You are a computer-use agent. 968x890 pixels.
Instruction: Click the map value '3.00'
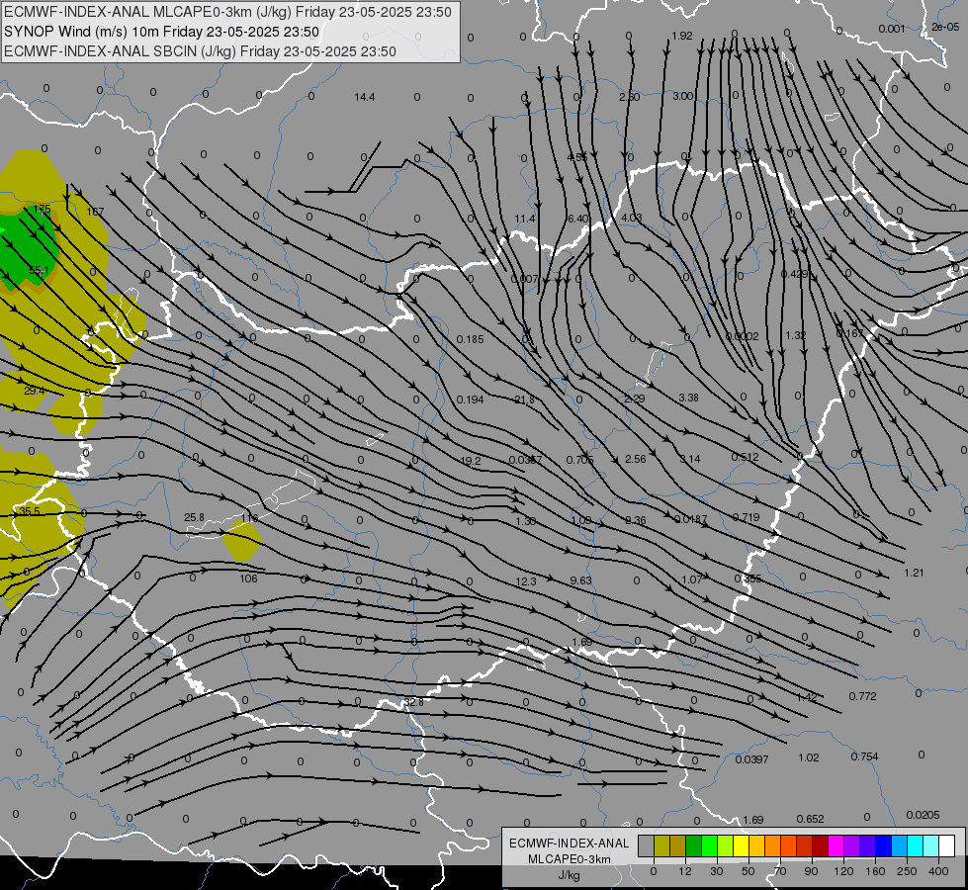pyautogui.click(x=683, y=96)
